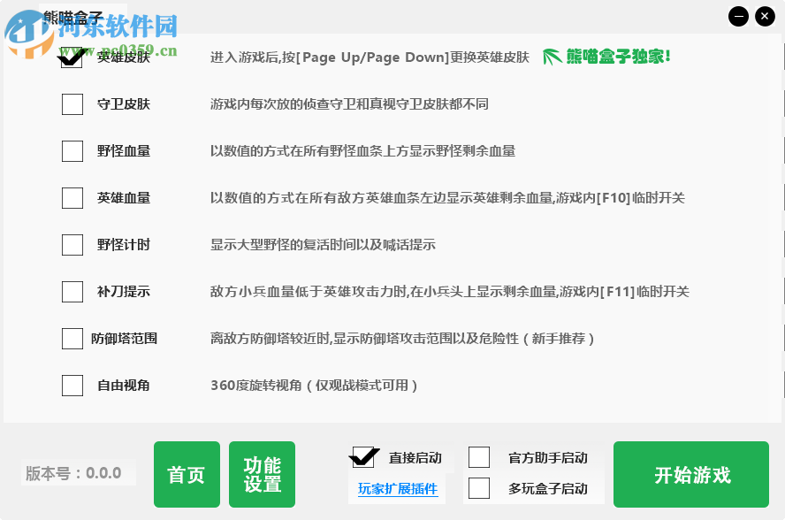Switch to the 首页 home page
The image size is (785, 520).
187,474
